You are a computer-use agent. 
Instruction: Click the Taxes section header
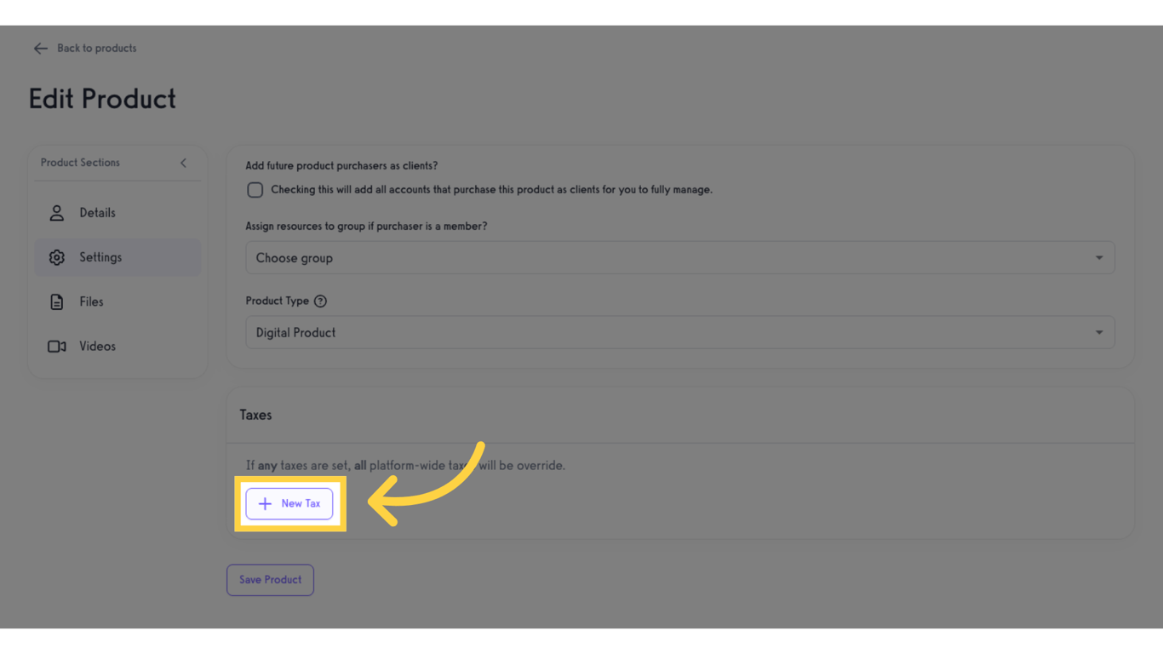point(255,415)
